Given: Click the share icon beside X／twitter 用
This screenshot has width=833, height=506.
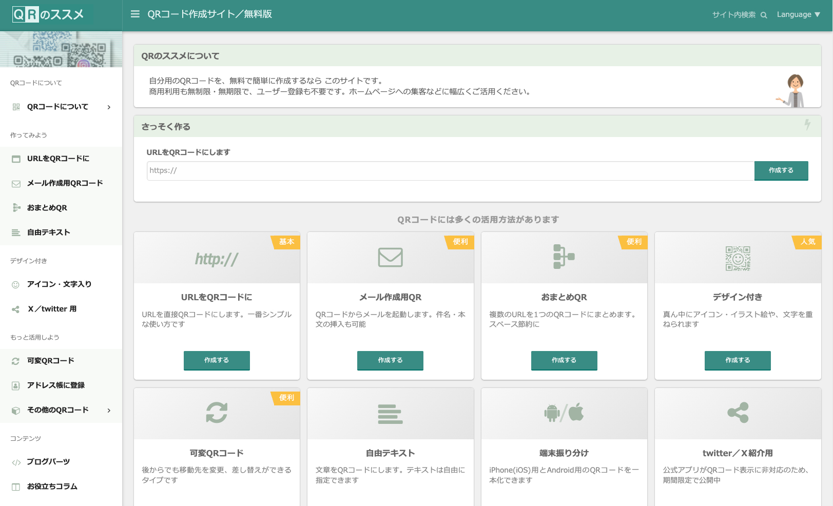Looking at the screenshot, I should [15, 309].
